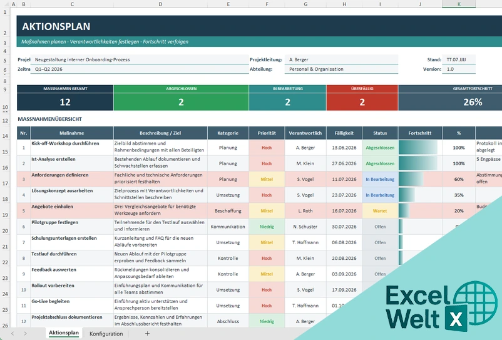Screen dimensions: 502x340
Task: Select cell 'Kick-off-Workshop durchführen'
Action: point(72,148)
